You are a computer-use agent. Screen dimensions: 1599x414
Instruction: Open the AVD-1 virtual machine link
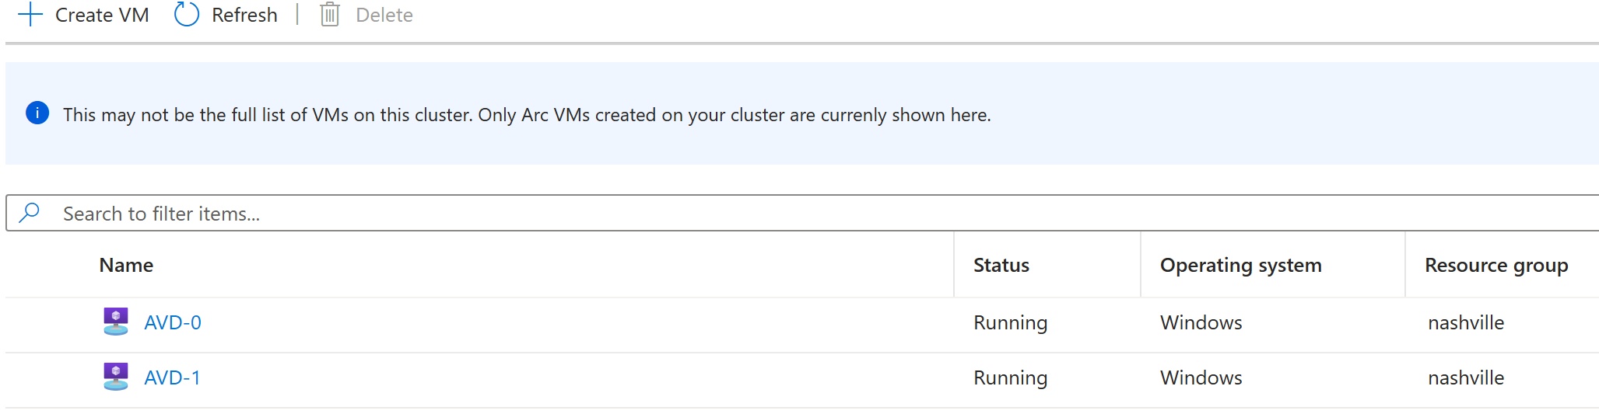[x=173, y=377]
